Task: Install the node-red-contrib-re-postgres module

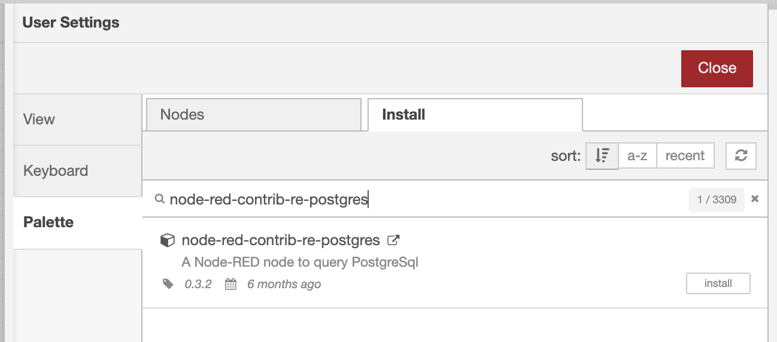Action: pos(718,283)
